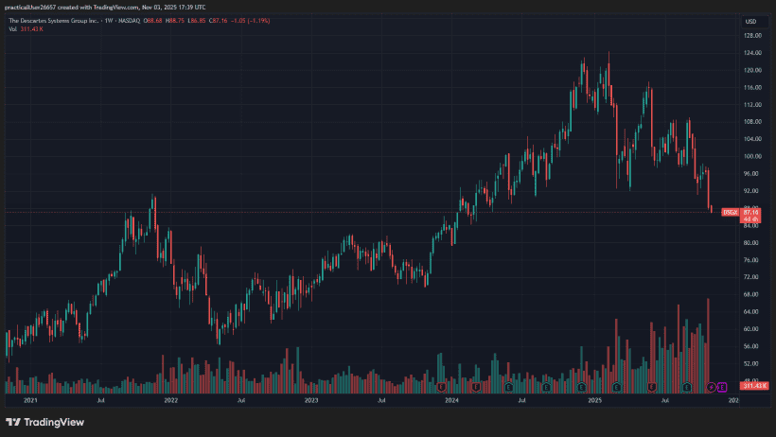This screenshot has height=437, width=776.
Task: Click the 2022 label on the time axis
Action: (x=171, y=401)
